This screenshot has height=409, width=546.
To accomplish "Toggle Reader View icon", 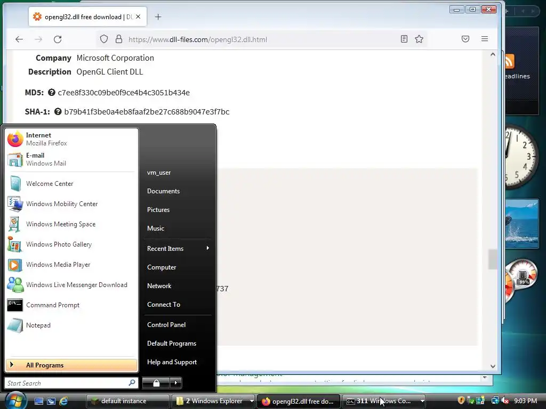I will point(404,39).
